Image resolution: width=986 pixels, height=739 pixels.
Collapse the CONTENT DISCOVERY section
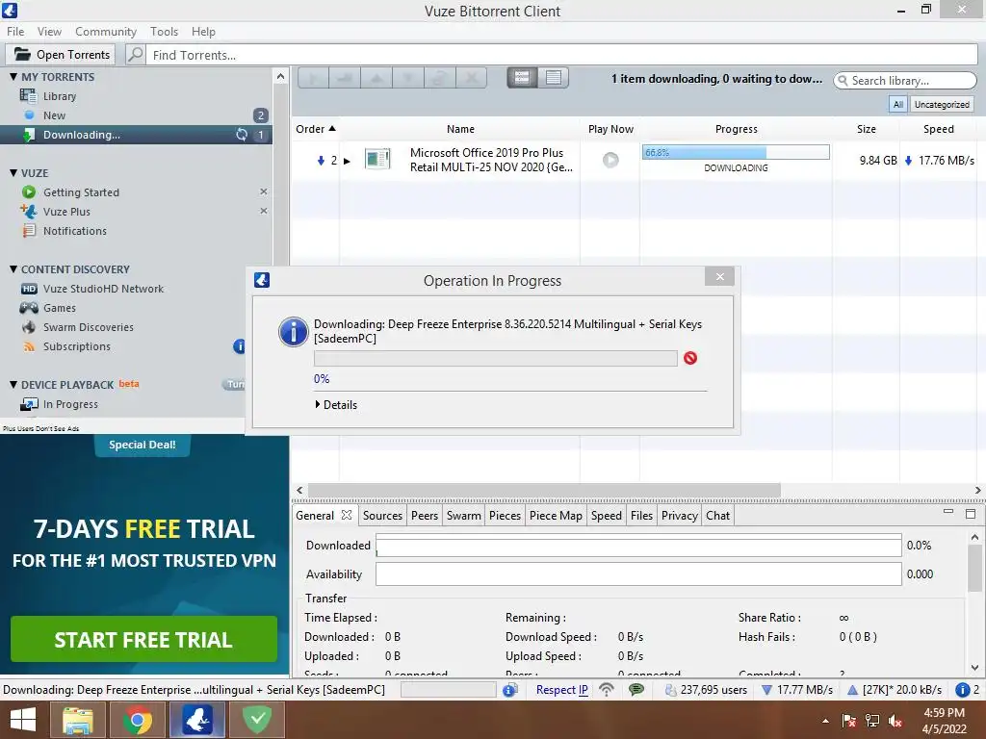pos(13,269)
